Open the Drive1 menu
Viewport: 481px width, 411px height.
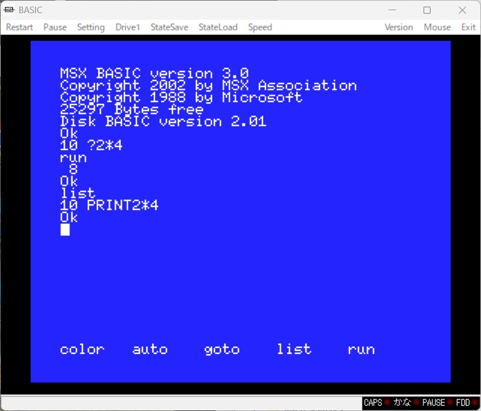128,28
